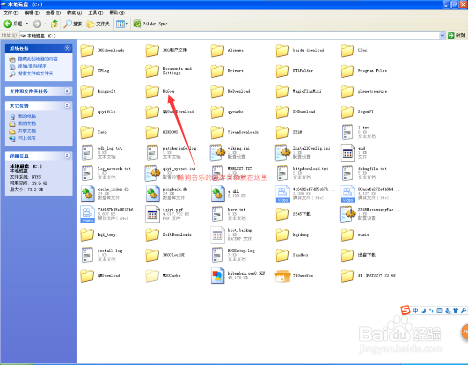This screenshot has width=468, height=365.
Task: Open Sogou settings wrench icon
Action: 463,311
